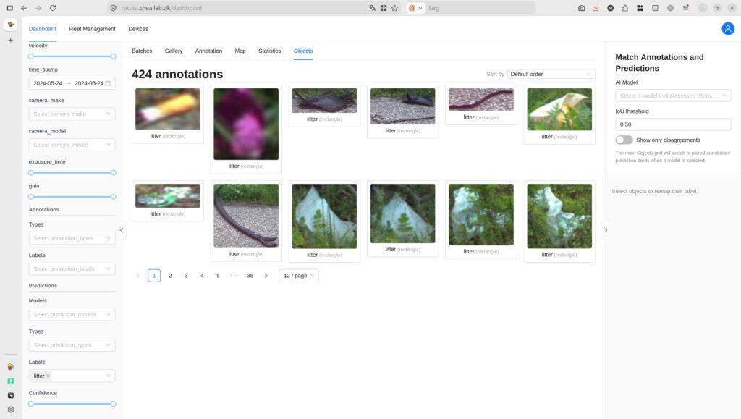Viewport: 741px width, 419px height.
Task: Open the settings gear in left sidebar
Action: point(10,410)
